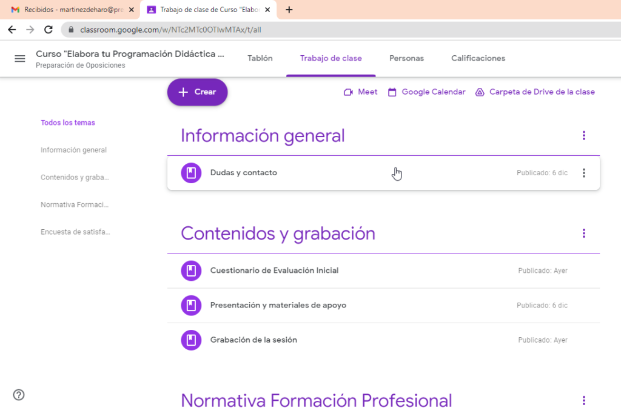Open the Calificaciones tab
Image resolution: width=621 pixels, height=413 pixels.
click(478, 58)
